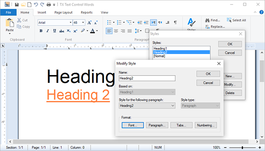Insert a numbered list
The height and width of the screenshot is (151, 265).
point(119,22)
